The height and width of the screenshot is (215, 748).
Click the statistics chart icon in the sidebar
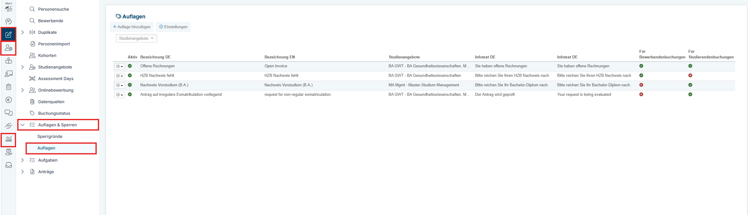click(9, 139)
